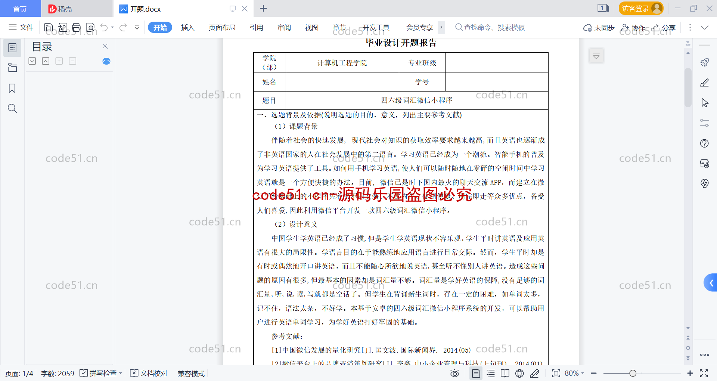Click the zoom slider handle
Viewport: 717px width, 381px height.
(633, 373)
